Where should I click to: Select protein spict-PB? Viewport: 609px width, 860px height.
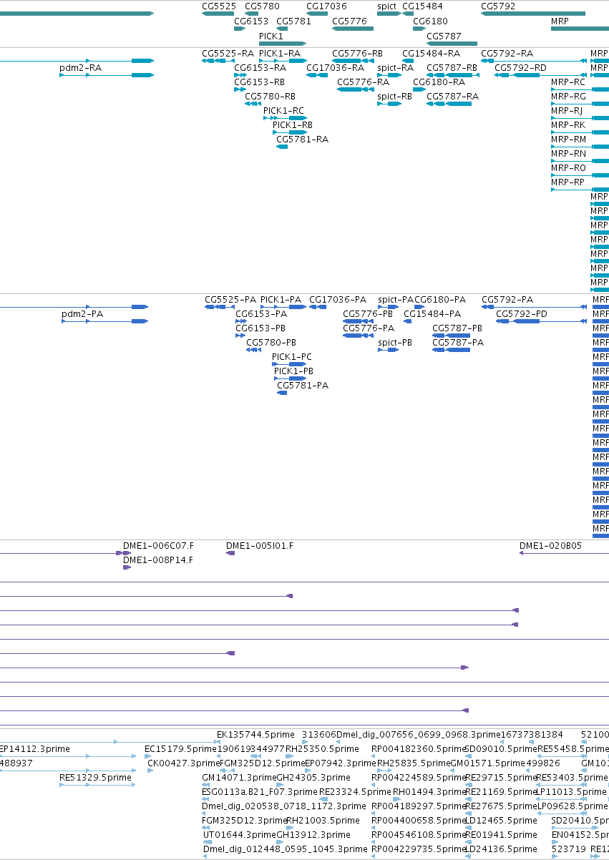tap(395, 343)
